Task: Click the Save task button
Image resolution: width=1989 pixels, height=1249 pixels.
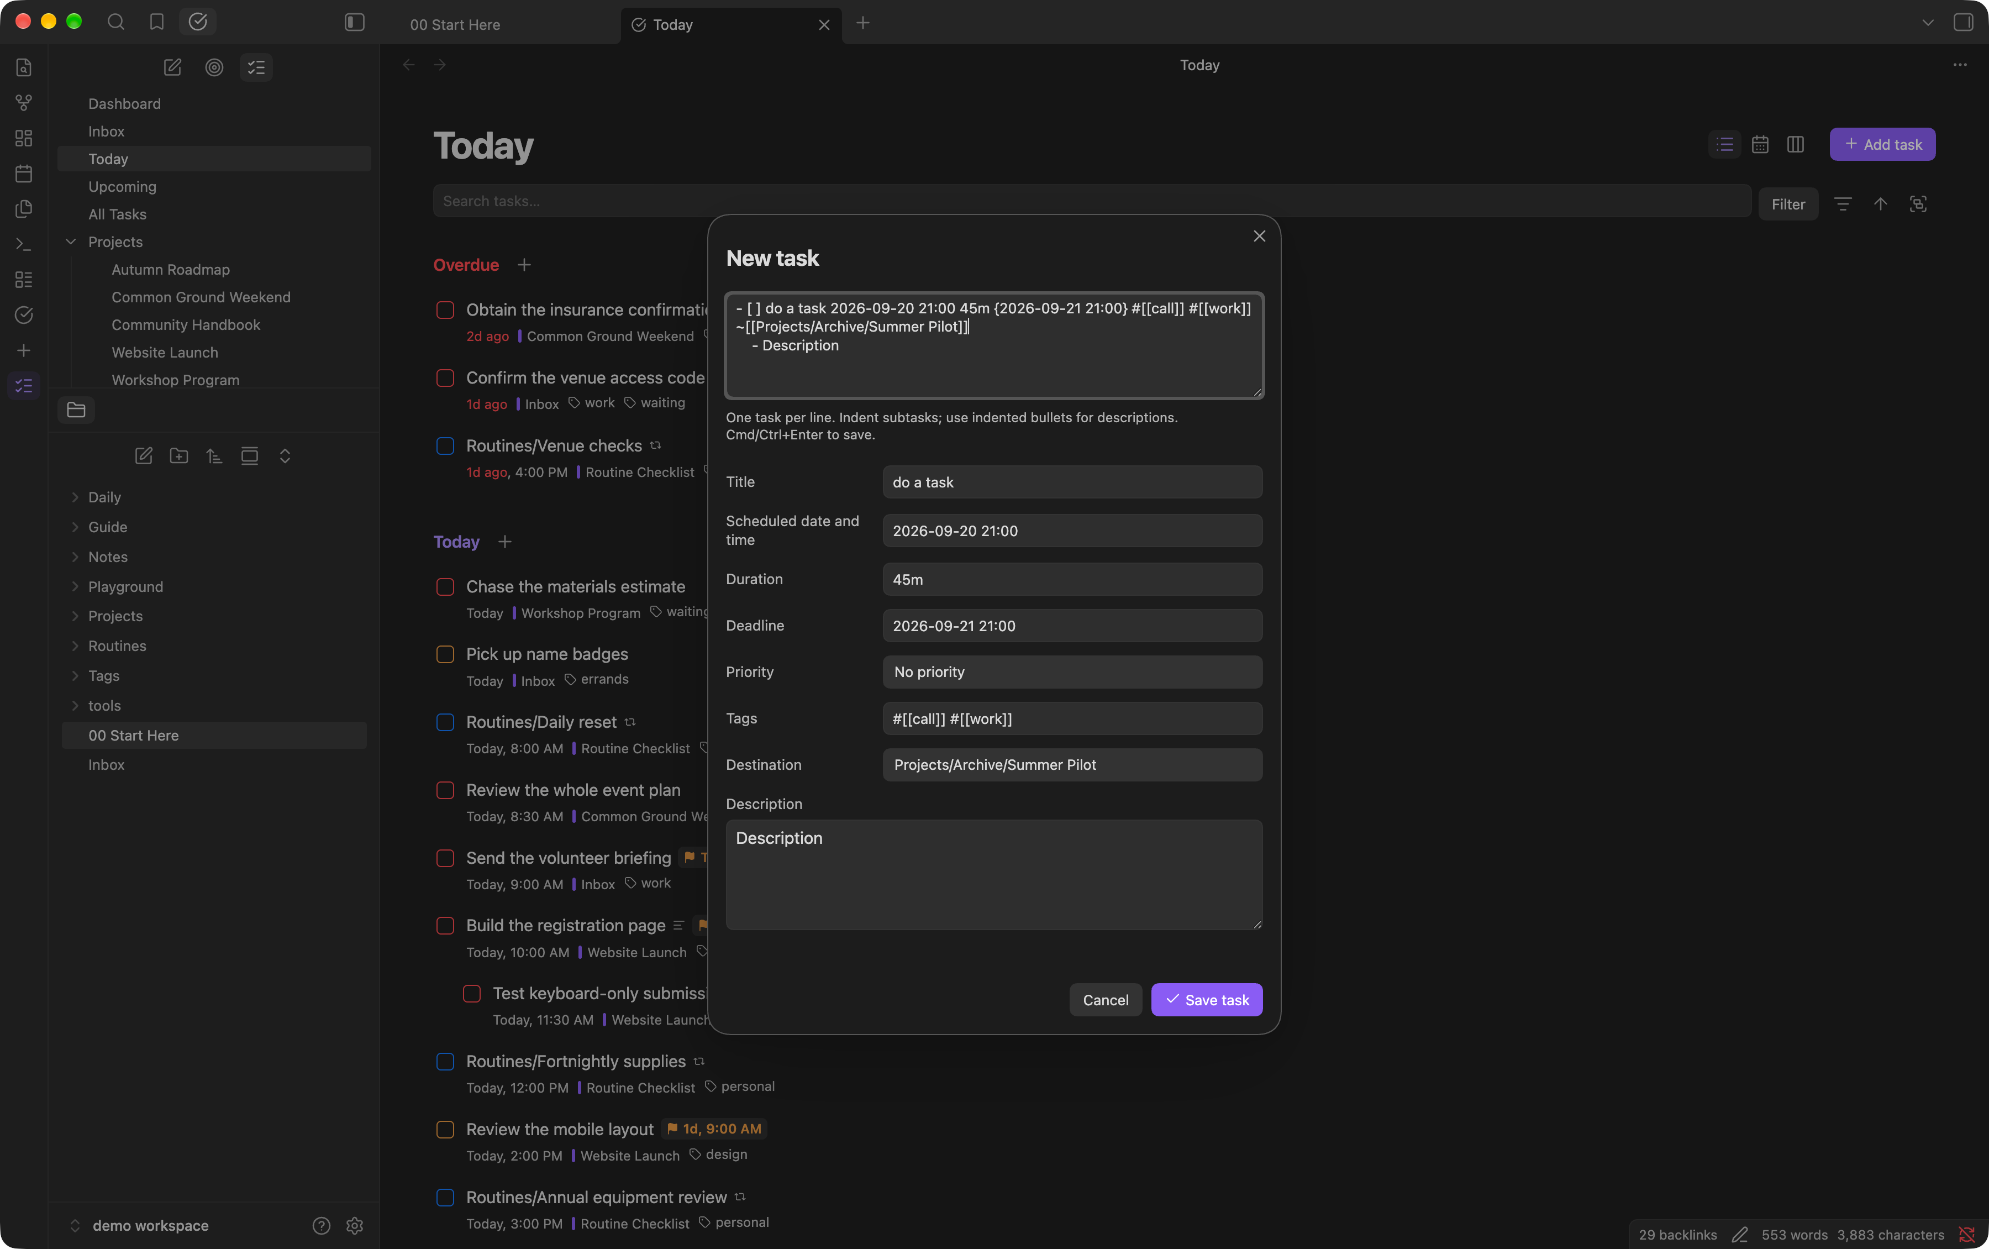Action: pos(1206,1000)
